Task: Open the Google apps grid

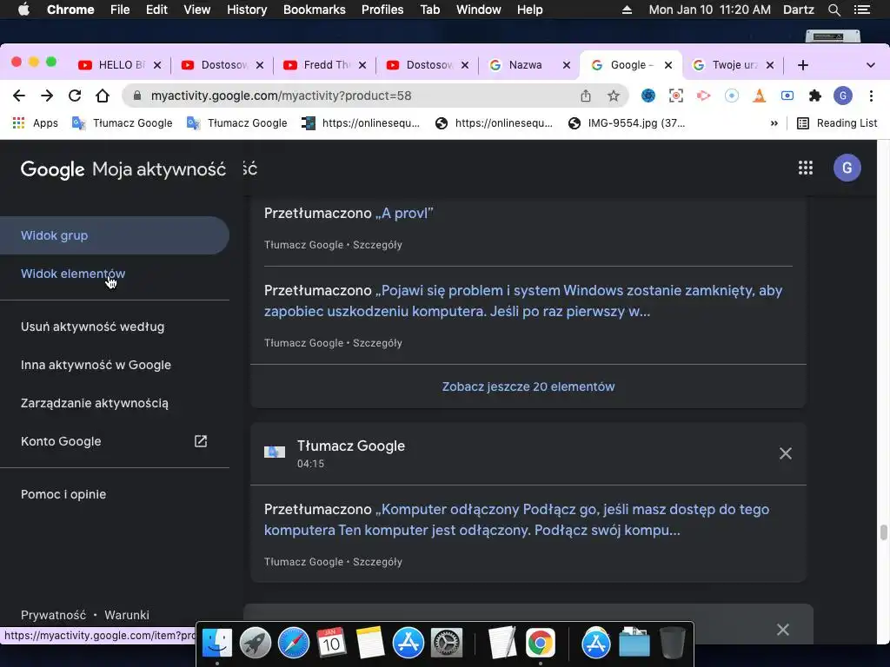Action: [x=806, y=168]
